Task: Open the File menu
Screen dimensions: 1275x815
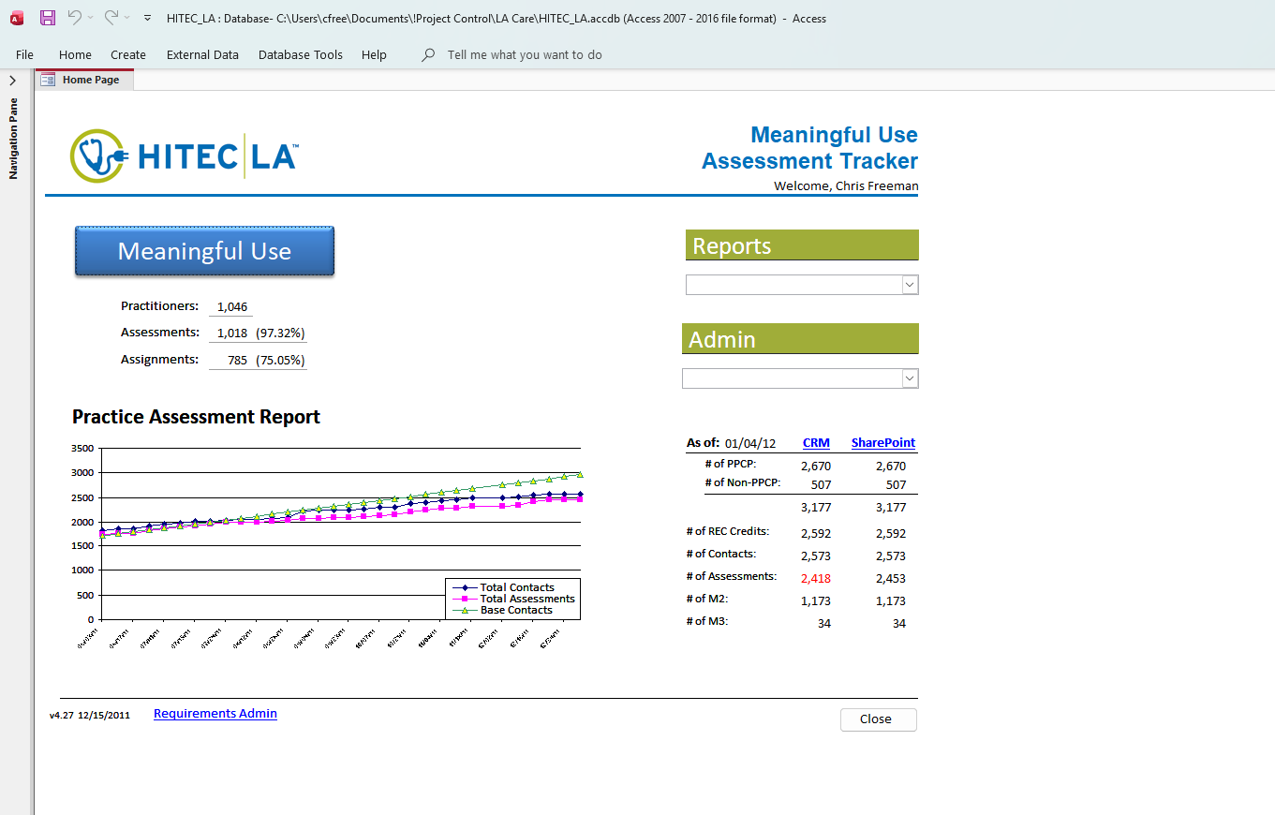Action: [24, 55]
